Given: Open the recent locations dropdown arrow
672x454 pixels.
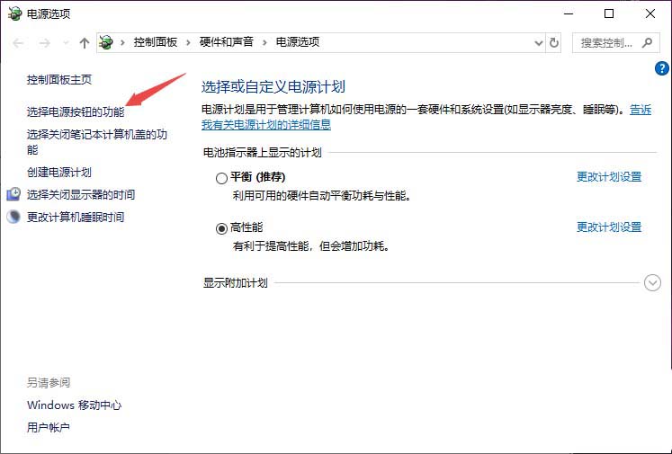Looking at the screenshot, I should pos(66,43).
